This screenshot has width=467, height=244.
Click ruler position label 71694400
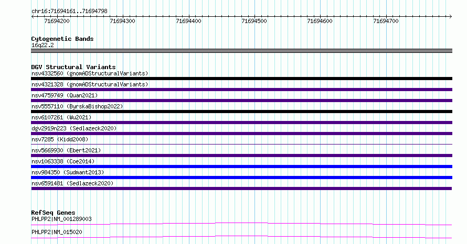[x=188, y=21]
